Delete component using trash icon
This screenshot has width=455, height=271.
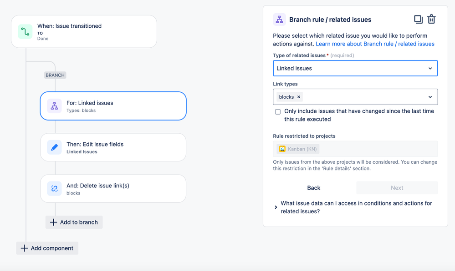click(x=431, y=19)
